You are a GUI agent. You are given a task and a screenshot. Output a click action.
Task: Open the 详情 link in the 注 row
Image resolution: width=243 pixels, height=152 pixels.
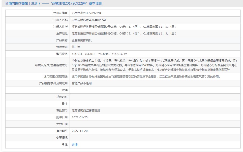point(75,144)
